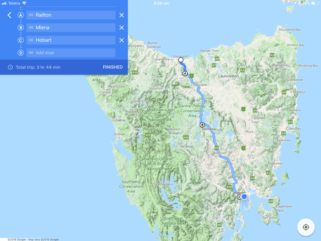Select waypoint marker C on the map
This screenshot has height=241, width=321.
(239, 197)
